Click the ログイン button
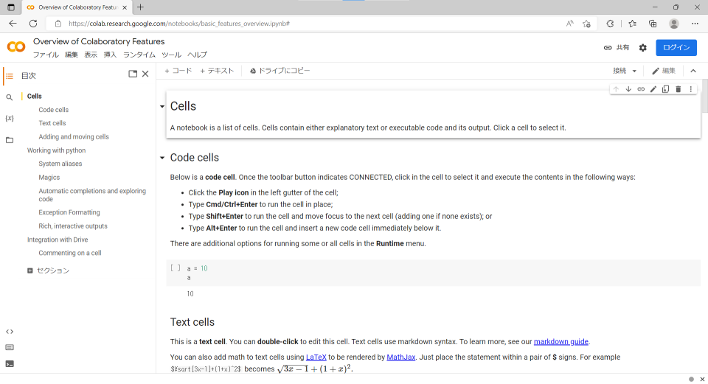This screenshot has height=384, width=708. [x=676, y=47]
